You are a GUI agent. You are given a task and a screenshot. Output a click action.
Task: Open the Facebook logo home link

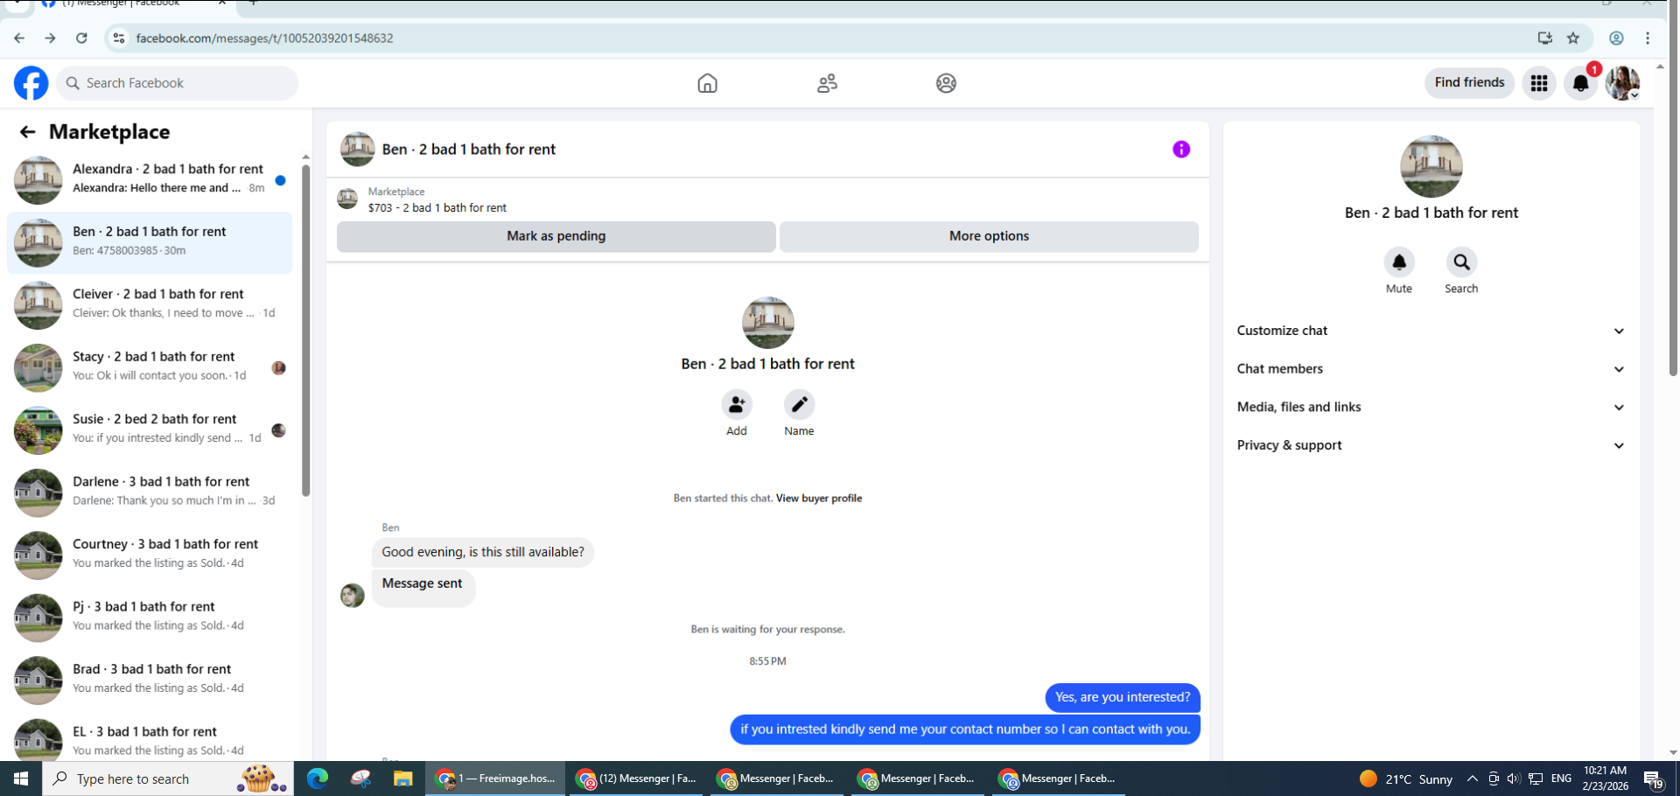click(x=31, y=83)
